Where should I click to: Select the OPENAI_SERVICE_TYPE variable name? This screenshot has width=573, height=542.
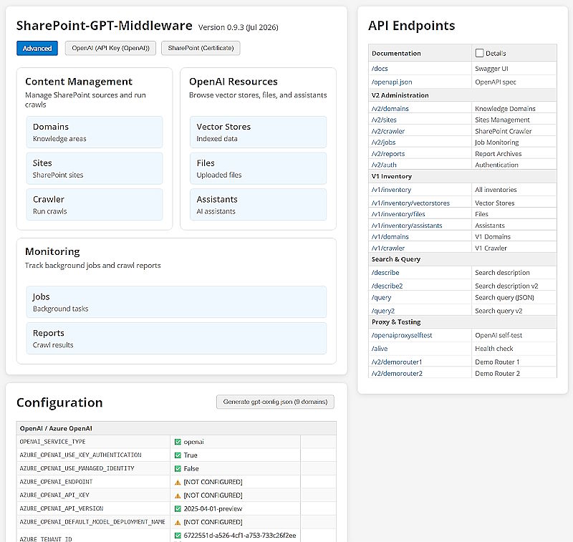click(52, 442)
